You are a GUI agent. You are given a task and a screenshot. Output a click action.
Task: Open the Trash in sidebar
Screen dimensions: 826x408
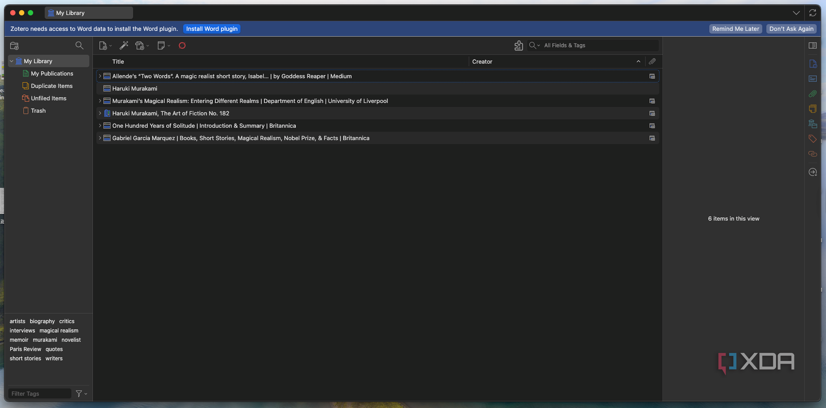[34, 111]
